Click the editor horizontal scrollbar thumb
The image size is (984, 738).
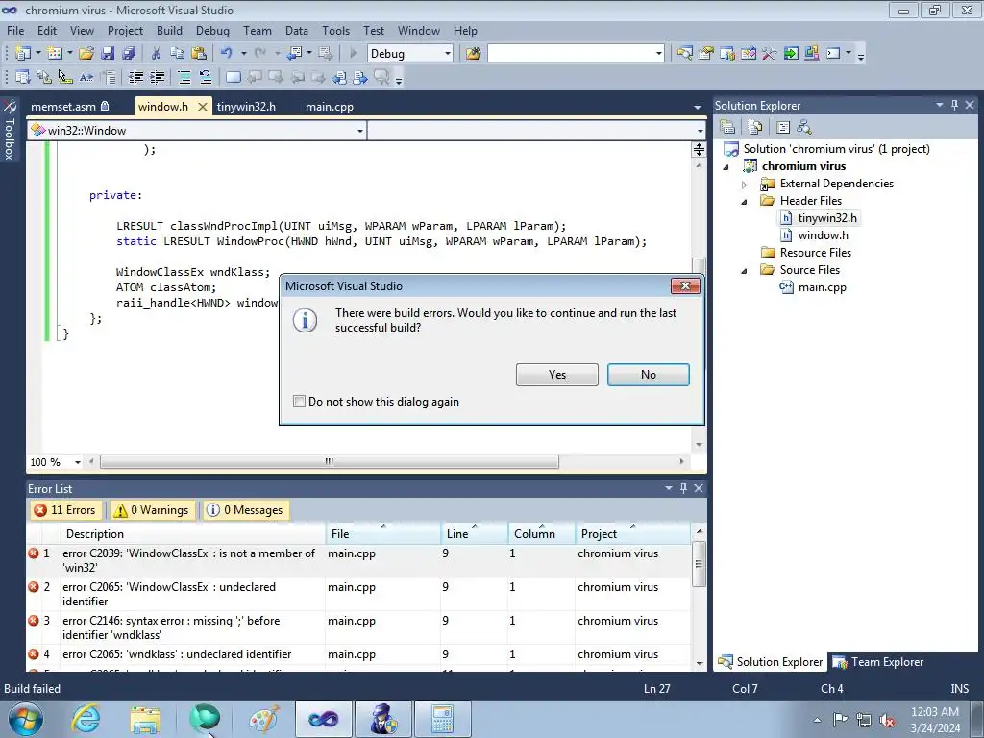[330, 462]
